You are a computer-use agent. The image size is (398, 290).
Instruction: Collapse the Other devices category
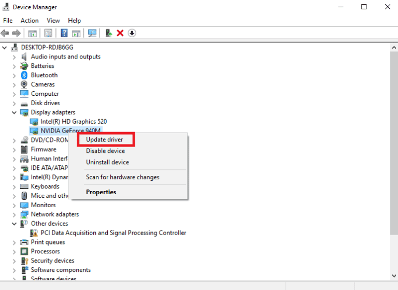coord(14,224)
